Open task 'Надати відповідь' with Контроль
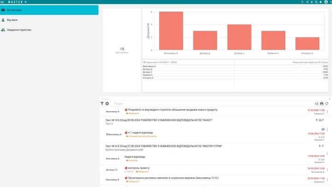 [135, 157]
